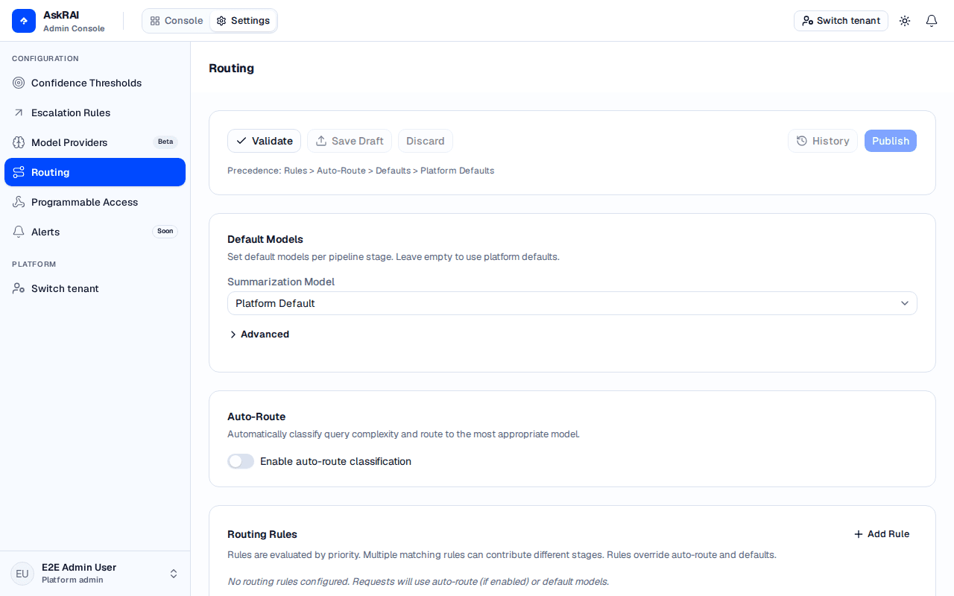The image size is (954, 596).
Task: Click the Beta badge on Model Providers
Action: (165, 142)
